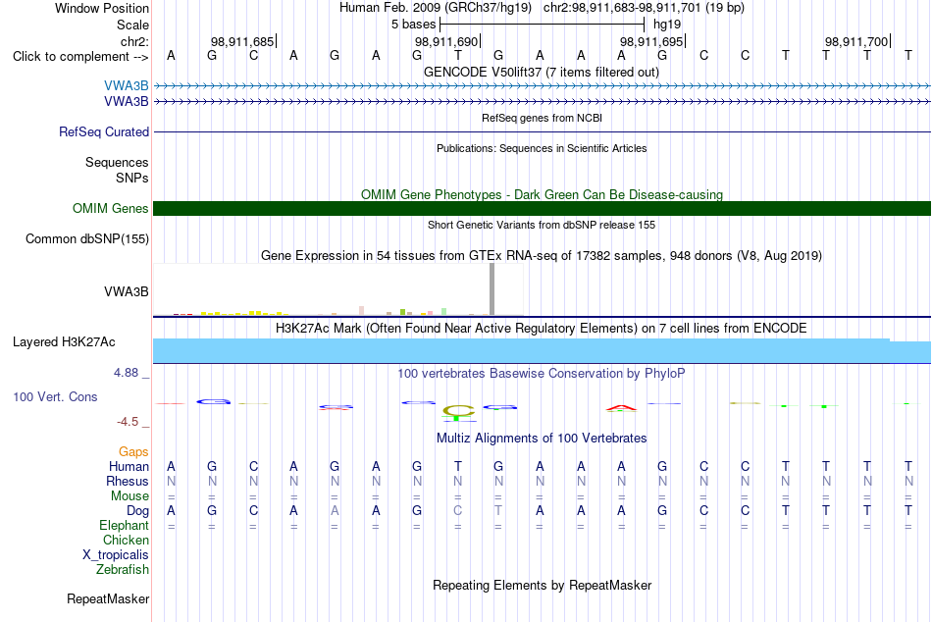Click the Chicken species label
This screenshot has width=932, height=622.
pyautogui.click(x=126, y=540)
